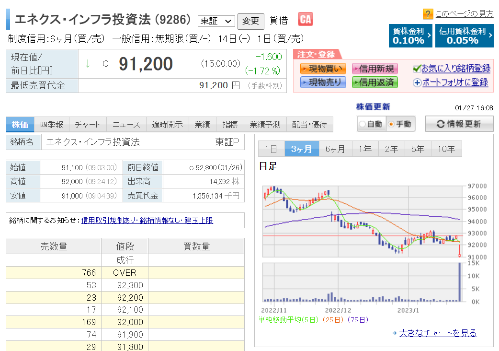Open the チャート tab
This screenshot has width=499, height=351.
(88, 125)
